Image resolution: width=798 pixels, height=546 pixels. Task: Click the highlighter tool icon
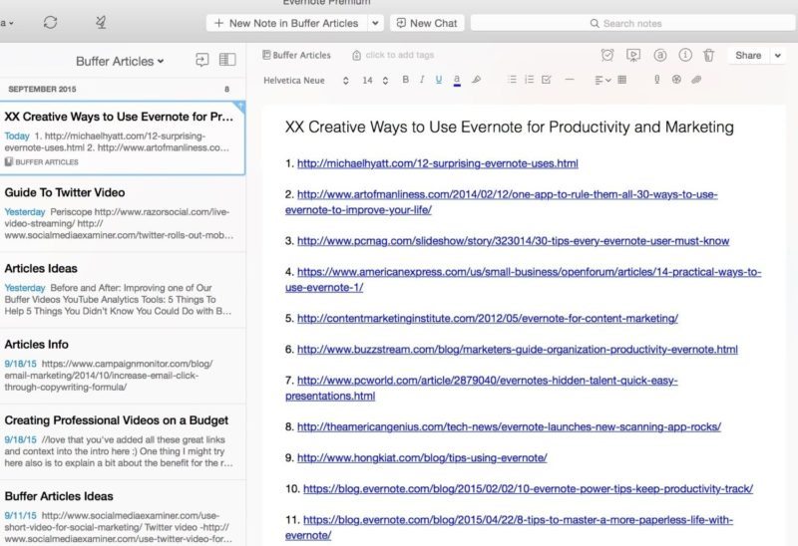476,80
